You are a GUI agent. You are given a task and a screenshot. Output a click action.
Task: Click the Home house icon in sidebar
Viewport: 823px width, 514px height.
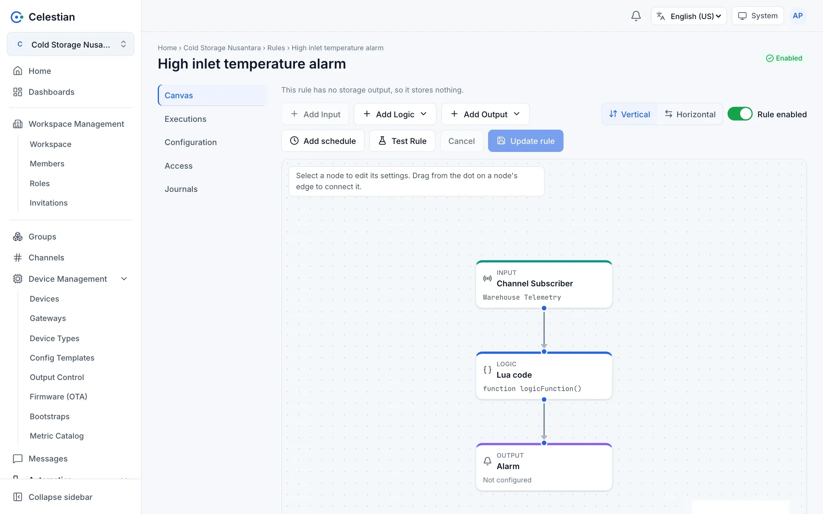(x=18, y=71)
